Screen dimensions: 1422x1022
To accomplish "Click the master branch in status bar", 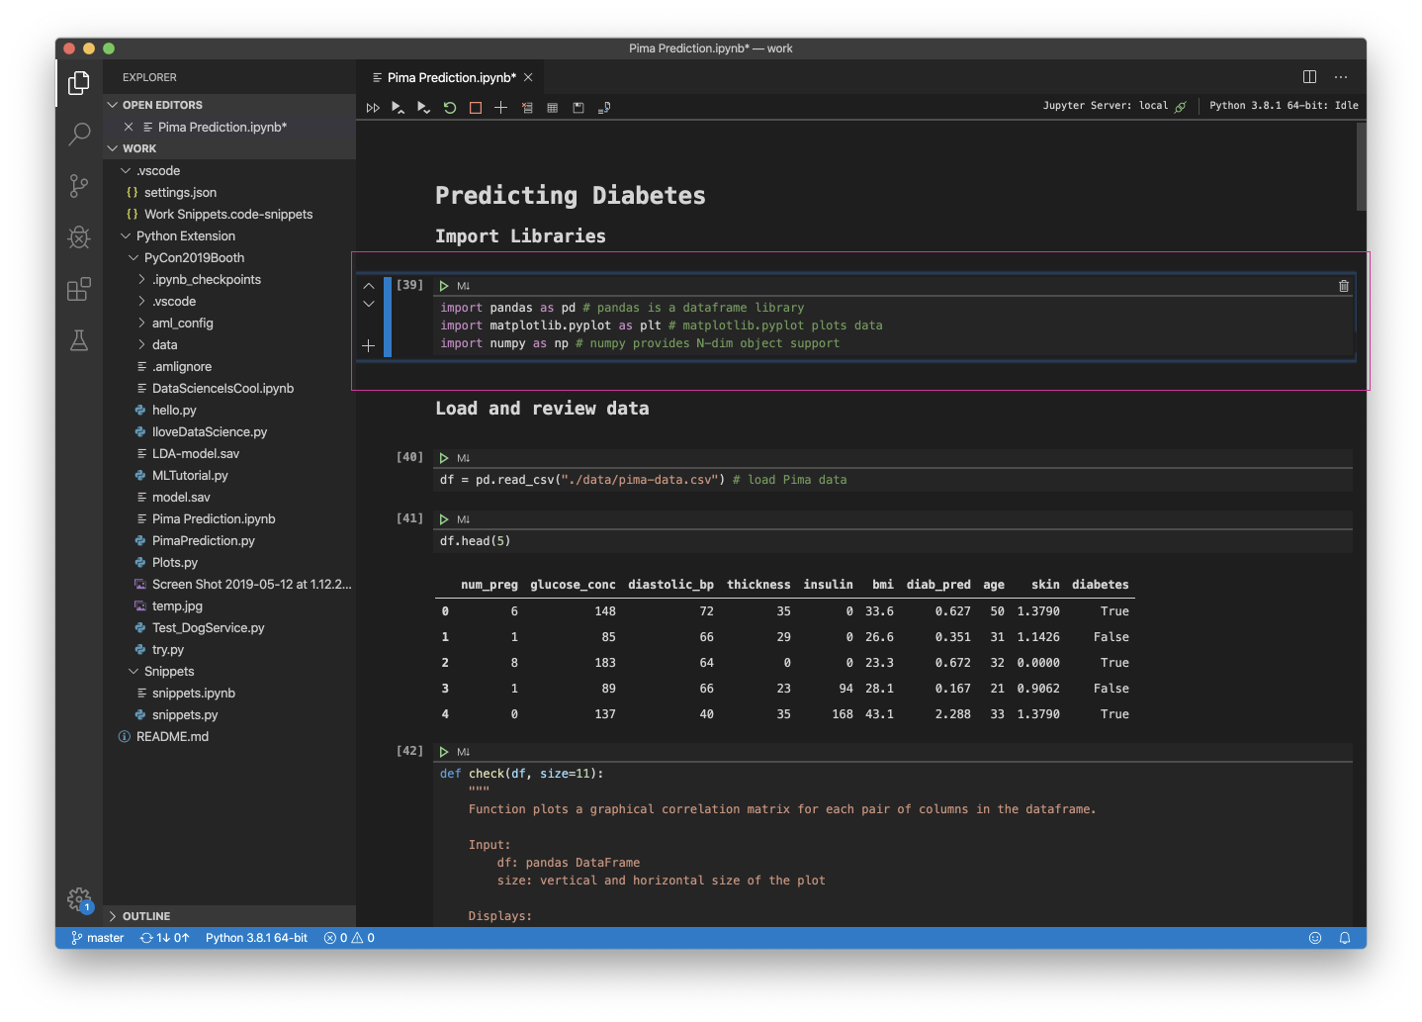I will point(96,937).
